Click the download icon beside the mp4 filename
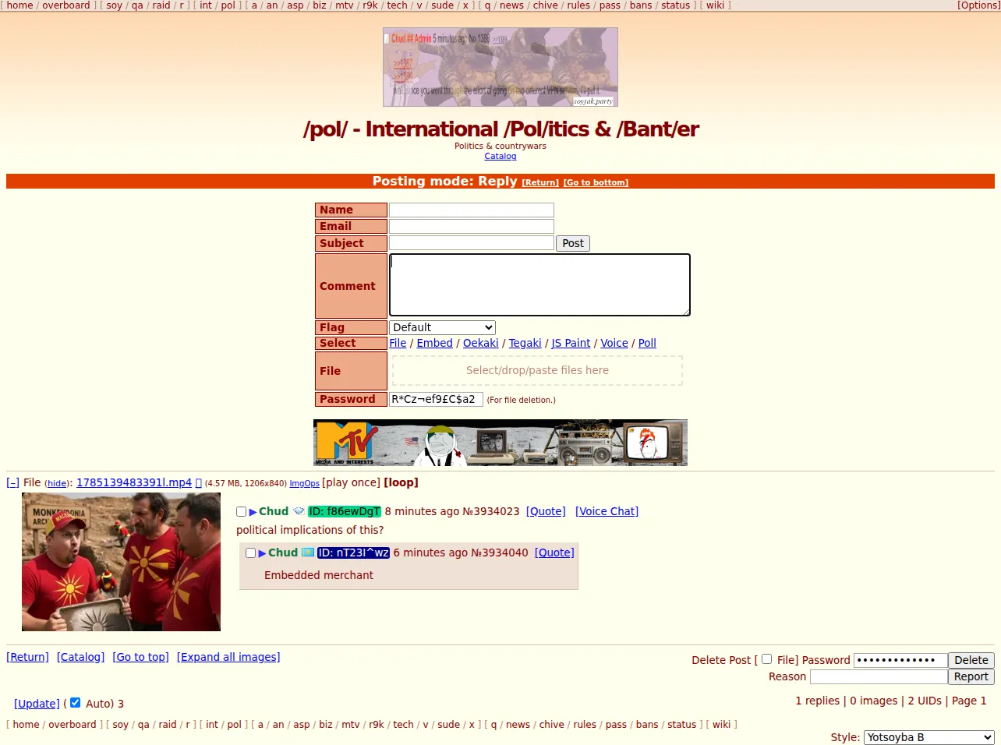 pyautogui.click(x=198, y=483)
